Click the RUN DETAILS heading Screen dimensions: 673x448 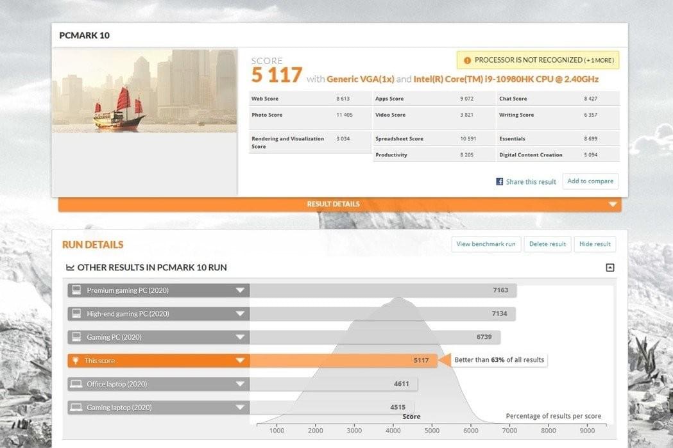pyautogui.click(x=93, y=244)
